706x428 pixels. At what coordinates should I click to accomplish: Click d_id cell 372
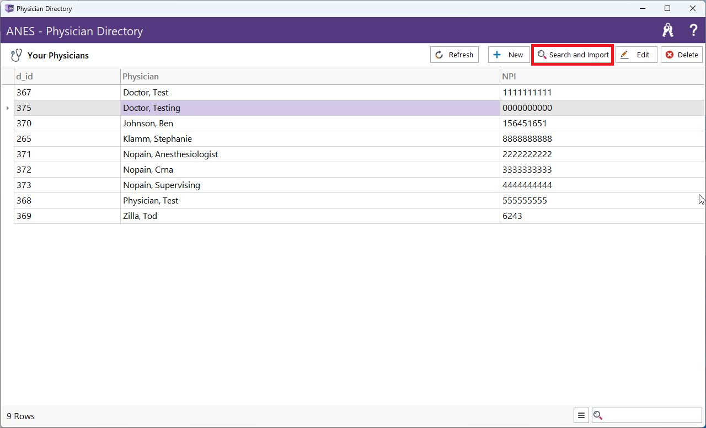[67, 169]
